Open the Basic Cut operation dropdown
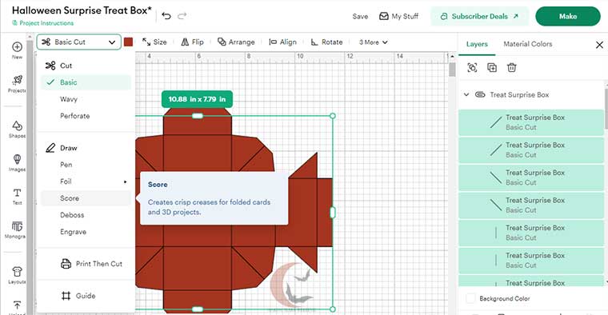Image resolution: width=608 pixels, height=315 pixels. click(78, 42)
